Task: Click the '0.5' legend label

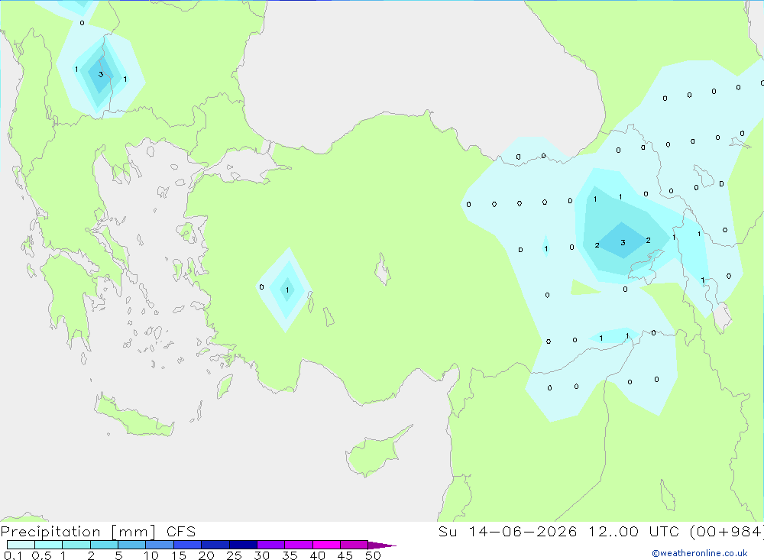Action: (41, 555)
